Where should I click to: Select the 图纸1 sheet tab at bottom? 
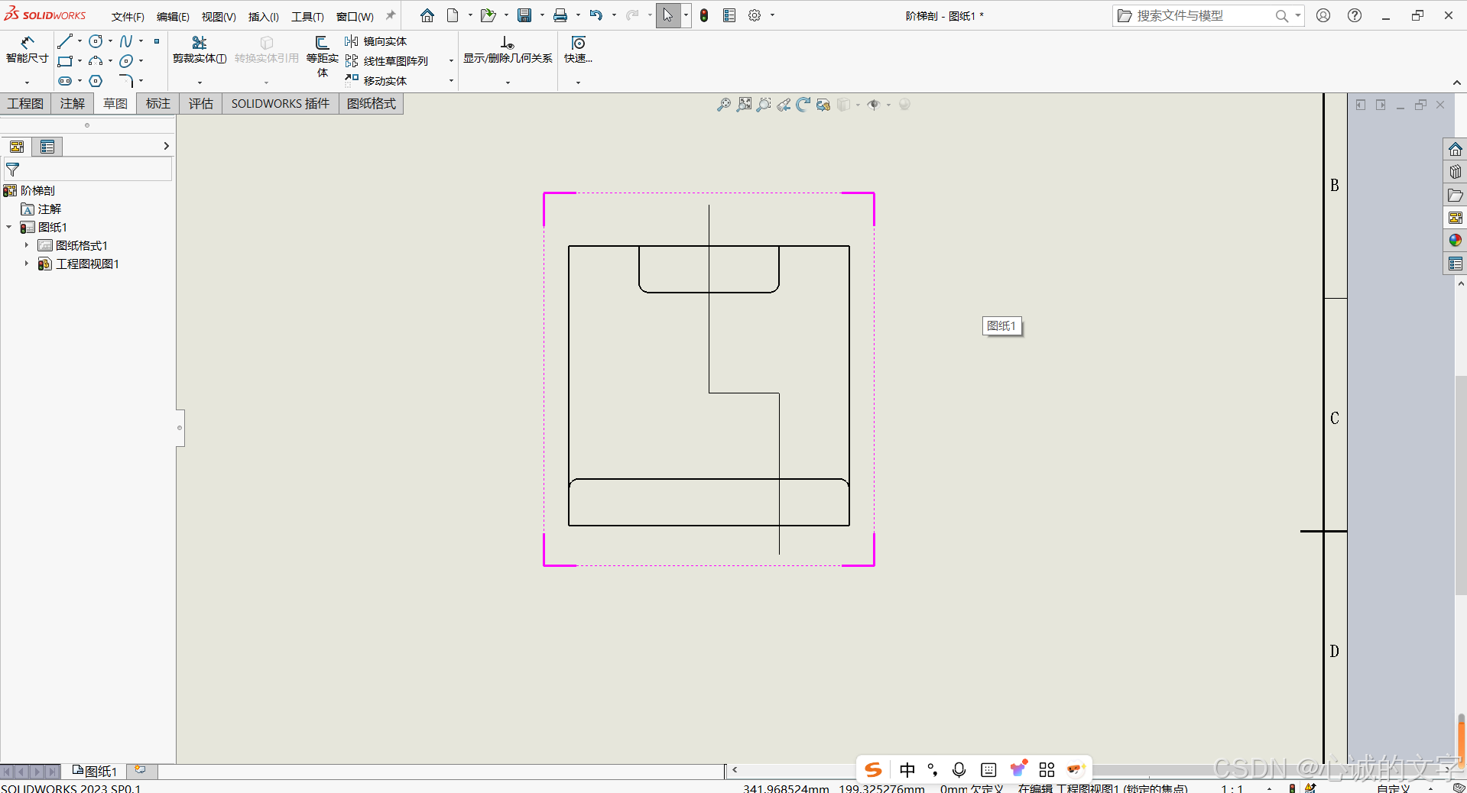[94, 772]
